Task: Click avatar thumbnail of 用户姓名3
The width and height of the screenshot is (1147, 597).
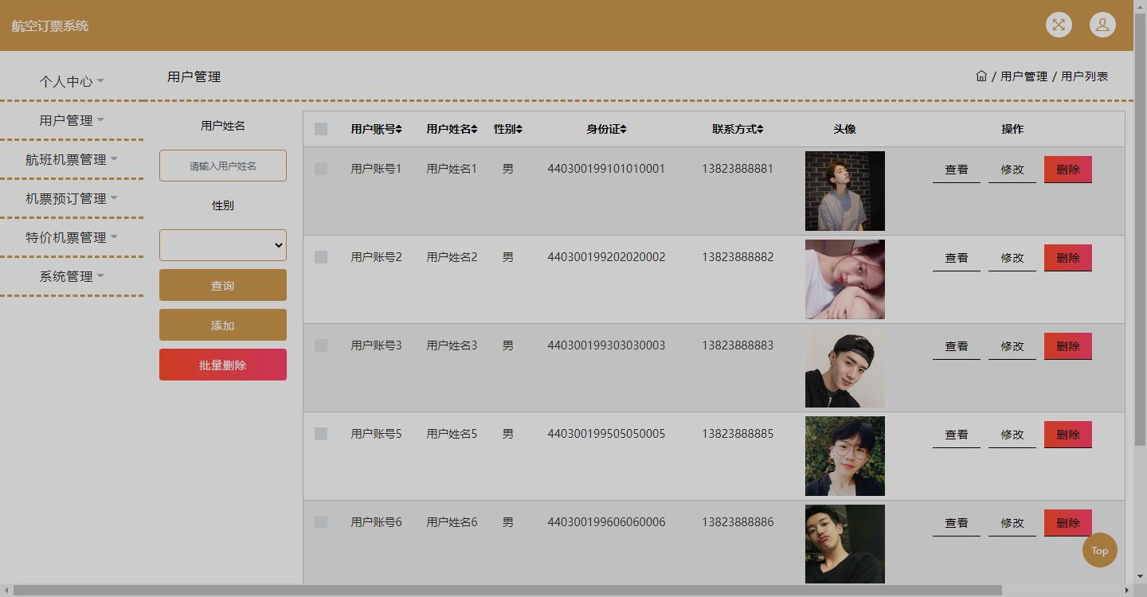Action: pyautogui.click(x=845, y=368)
